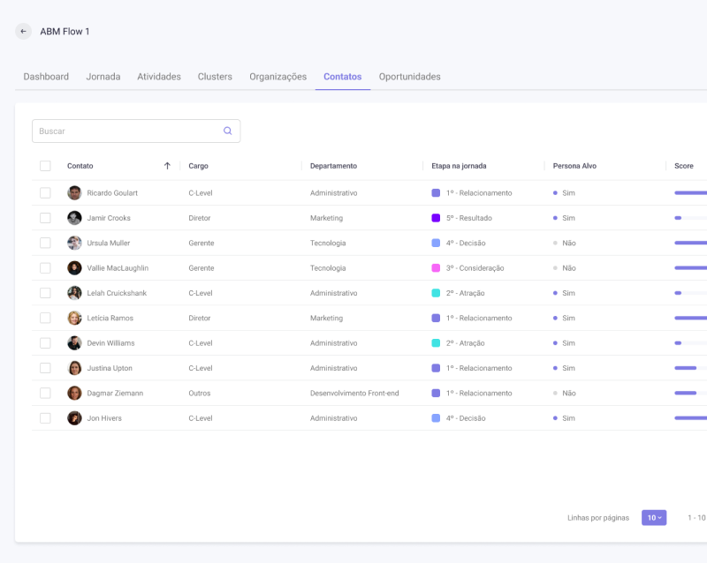707x563 pixels.
Task: Switch to the Dashboard tab
Action: coord(46,77)
